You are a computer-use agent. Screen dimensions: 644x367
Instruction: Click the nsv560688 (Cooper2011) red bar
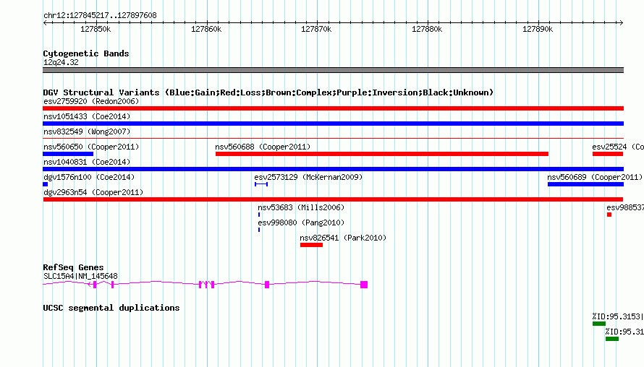382,154
